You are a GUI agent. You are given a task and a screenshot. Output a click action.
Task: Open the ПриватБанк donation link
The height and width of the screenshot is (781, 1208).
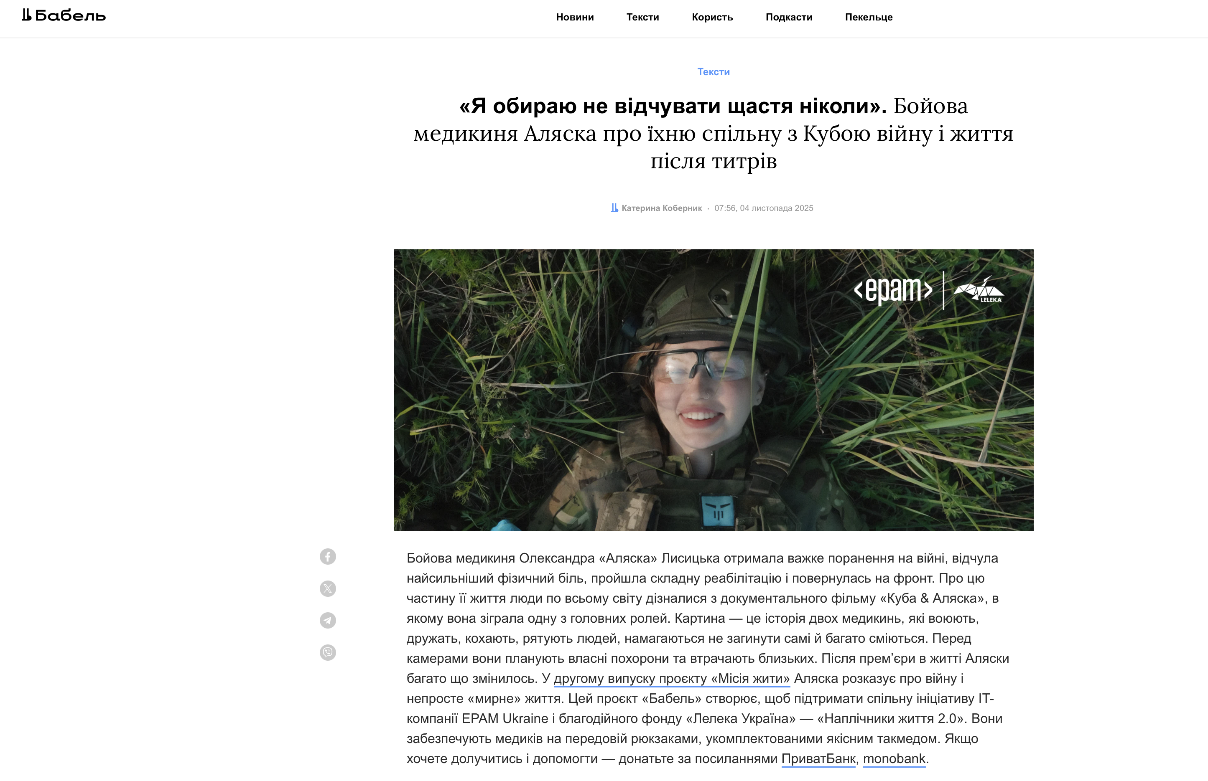coord(818,759)
